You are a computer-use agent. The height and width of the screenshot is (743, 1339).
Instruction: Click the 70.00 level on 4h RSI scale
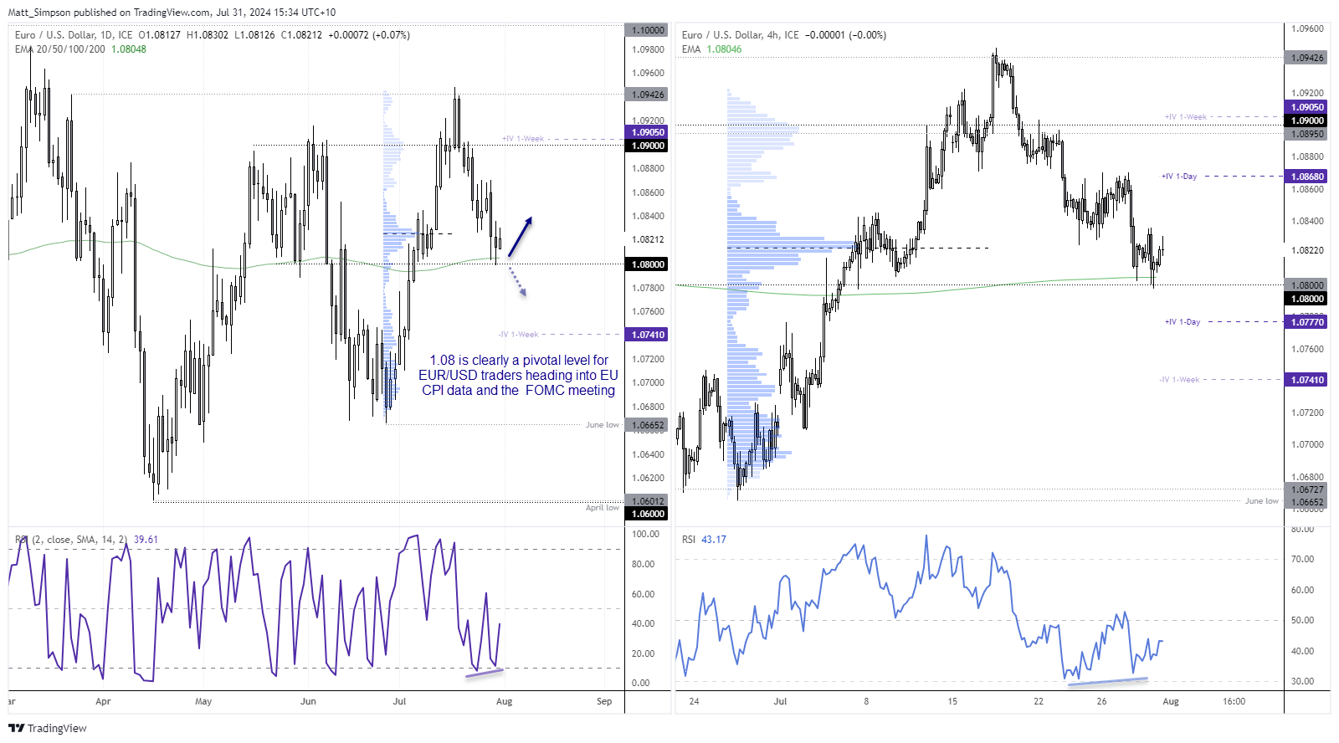pos(1303,559)
